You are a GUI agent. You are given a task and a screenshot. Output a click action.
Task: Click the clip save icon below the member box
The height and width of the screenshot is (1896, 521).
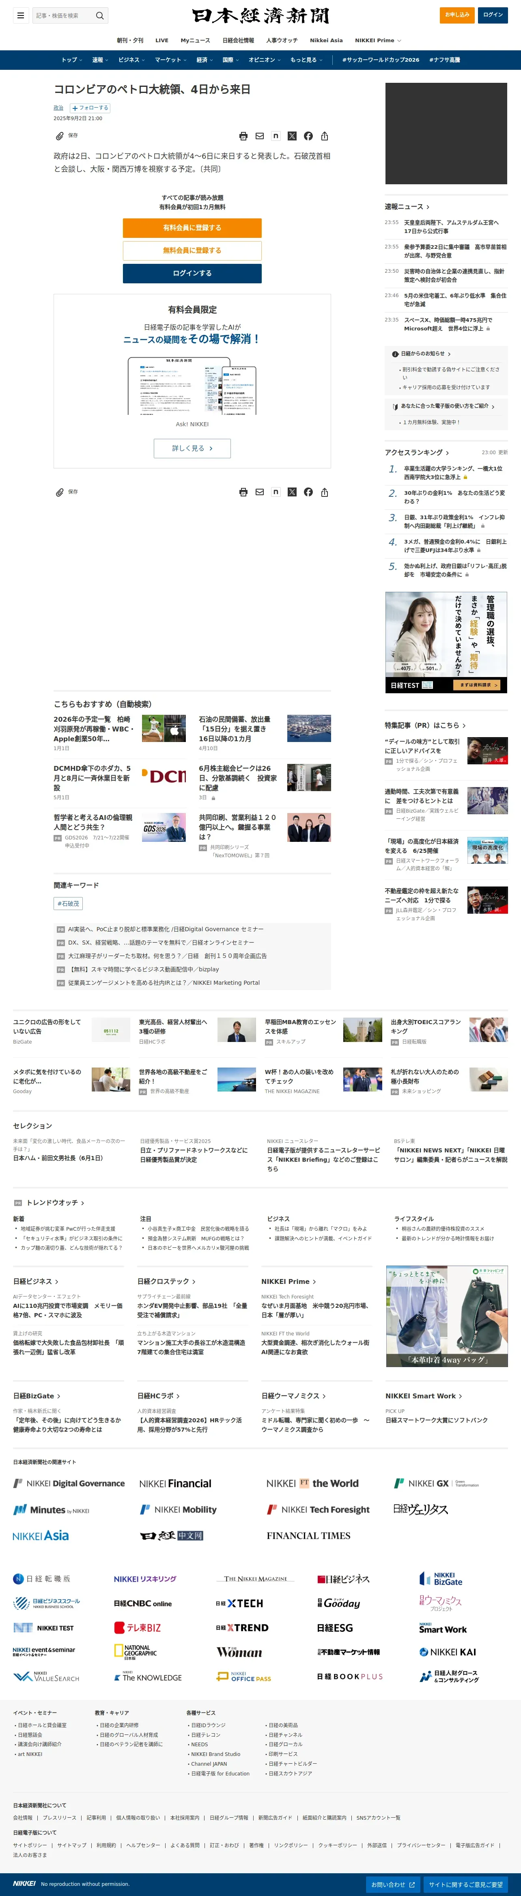(x=60, y=492)
